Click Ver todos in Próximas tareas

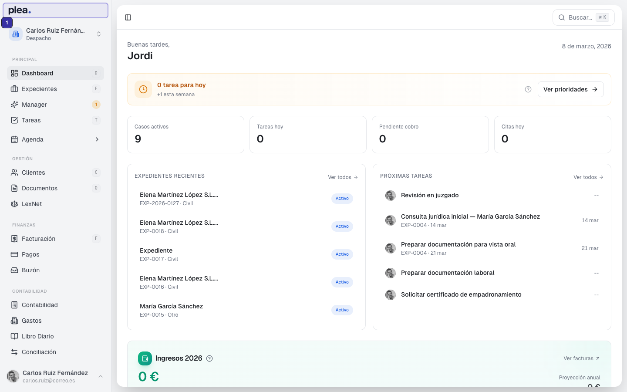[589, 177]
